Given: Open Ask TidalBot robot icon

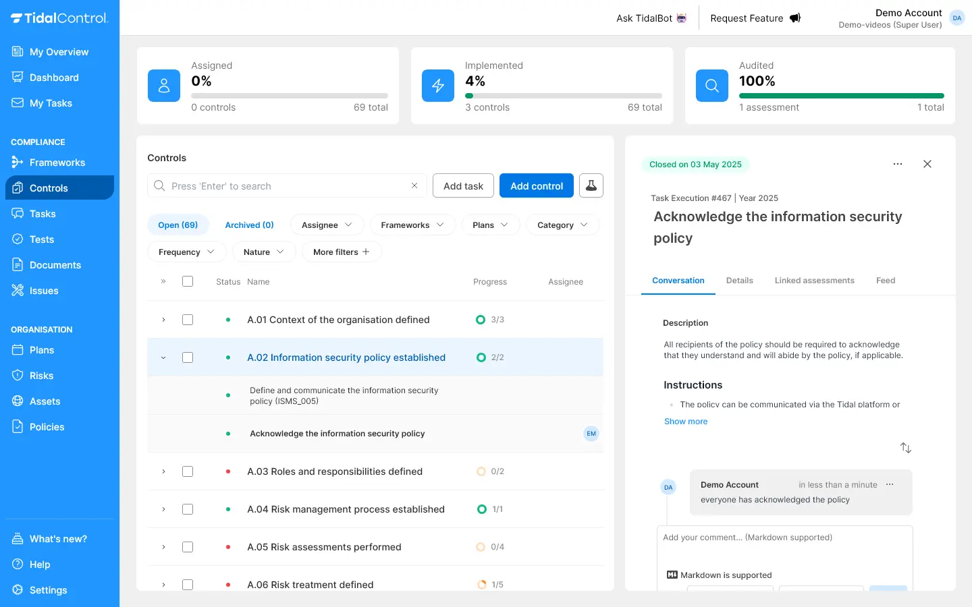Looking at the screenshot, I should coord(682,18).
